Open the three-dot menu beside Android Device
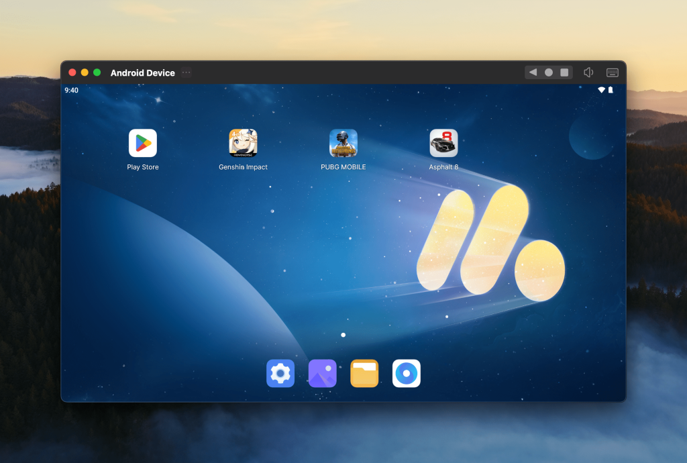The image size is (687, 463). click(187, 72)
